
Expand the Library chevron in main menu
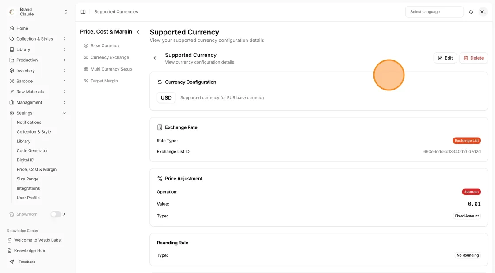click(x=65, y=49)
